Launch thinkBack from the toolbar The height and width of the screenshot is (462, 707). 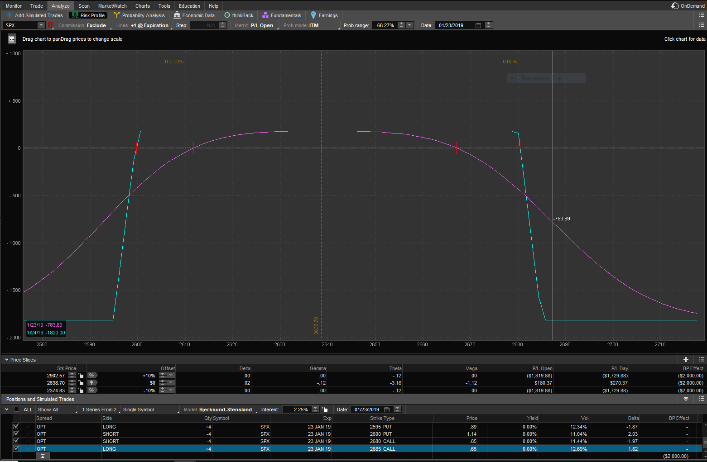click(239, 15)
